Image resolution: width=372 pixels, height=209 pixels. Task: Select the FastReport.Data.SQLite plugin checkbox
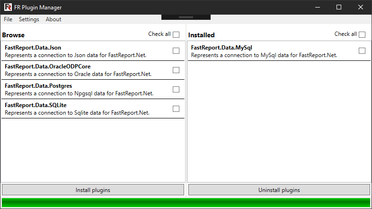click(x=176, y=109)
